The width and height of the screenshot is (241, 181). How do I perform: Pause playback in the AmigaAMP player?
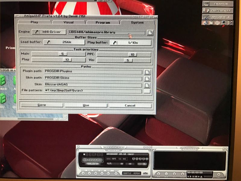point(95,173)
